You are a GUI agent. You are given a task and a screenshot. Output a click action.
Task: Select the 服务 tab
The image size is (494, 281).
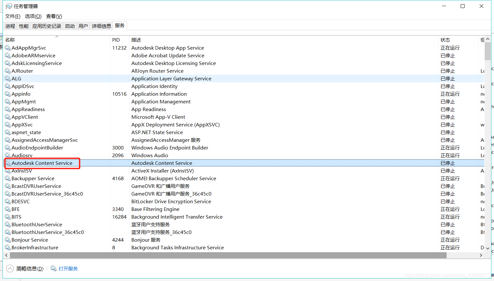click(120, 26)
